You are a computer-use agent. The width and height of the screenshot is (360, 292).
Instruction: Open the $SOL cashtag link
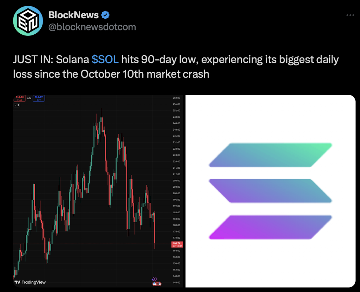click(x=105, y=59)
